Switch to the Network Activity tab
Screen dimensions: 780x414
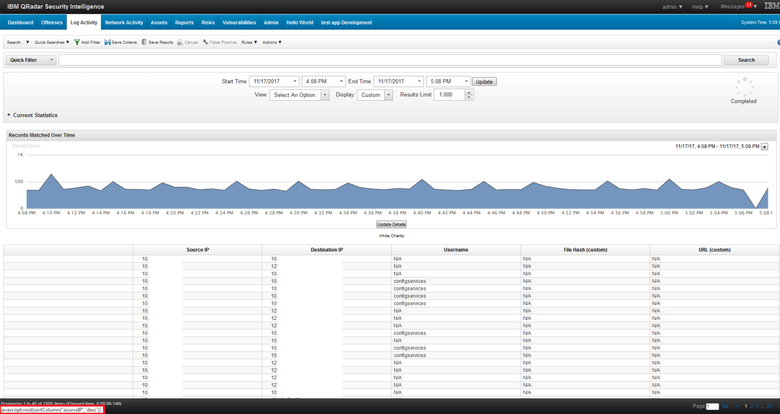(x=124, y=22)
